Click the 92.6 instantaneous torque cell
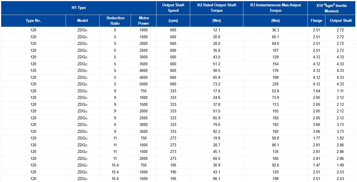 [x=275, y=165]
